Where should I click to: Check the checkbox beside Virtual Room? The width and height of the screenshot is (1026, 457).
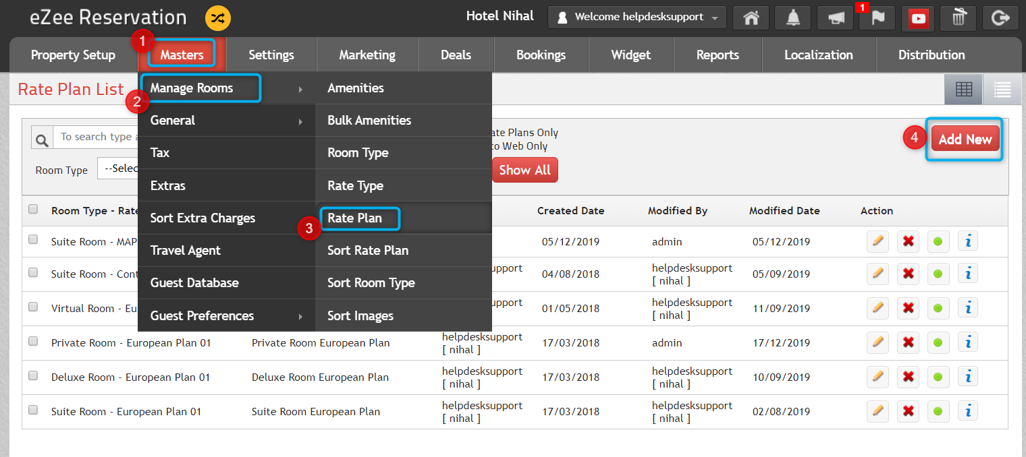[x=33, y=307]
